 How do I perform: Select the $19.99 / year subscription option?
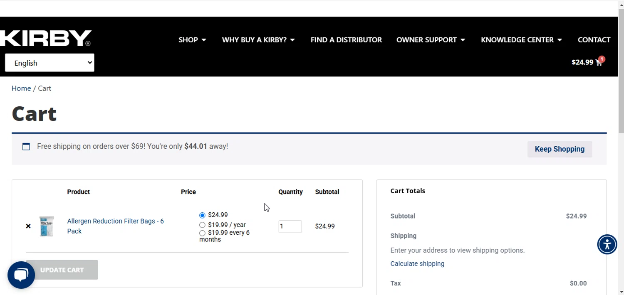click(x=202, y=225)
